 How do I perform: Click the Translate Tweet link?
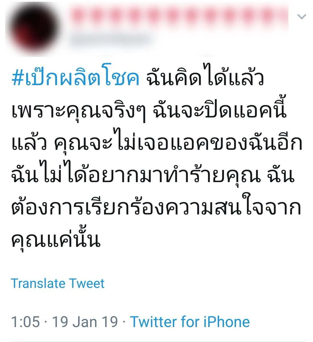coord(58,283)
